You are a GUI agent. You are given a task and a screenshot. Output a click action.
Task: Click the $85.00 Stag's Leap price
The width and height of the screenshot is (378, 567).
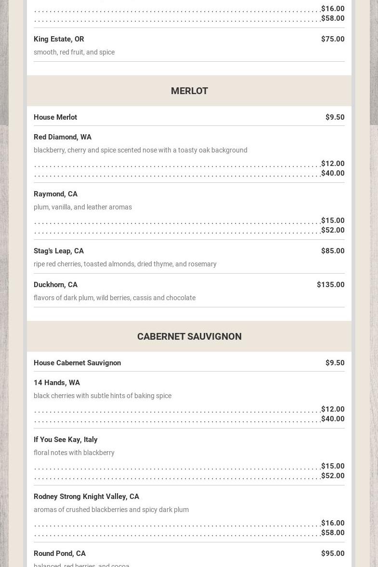pyautogui.click(x=333, y=251)
